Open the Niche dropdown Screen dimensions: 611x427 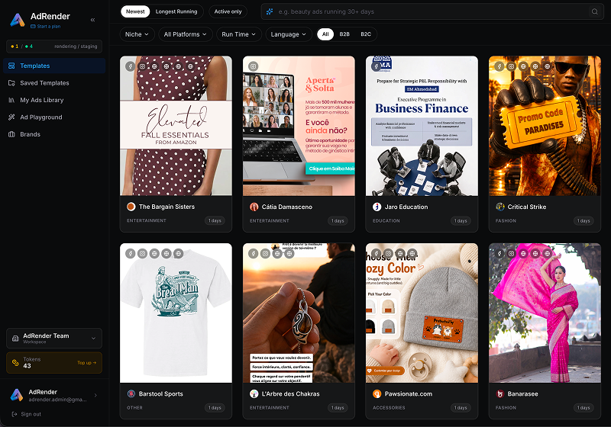(x=137, y=34)
